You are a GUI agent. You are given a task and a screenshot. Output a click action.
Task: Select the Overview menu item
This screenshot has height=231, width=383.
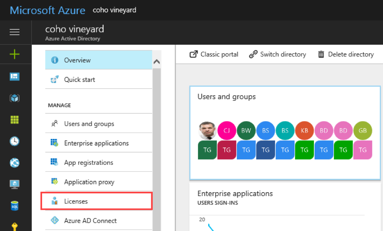click(x=99, y=60)
